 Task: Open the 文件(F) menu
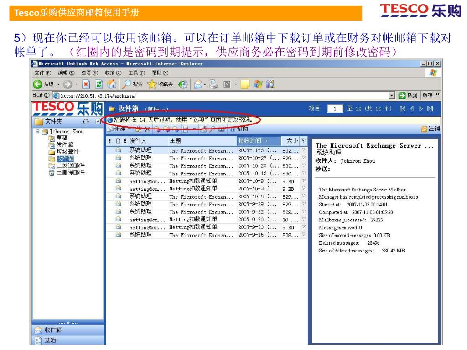coord(43,72)
